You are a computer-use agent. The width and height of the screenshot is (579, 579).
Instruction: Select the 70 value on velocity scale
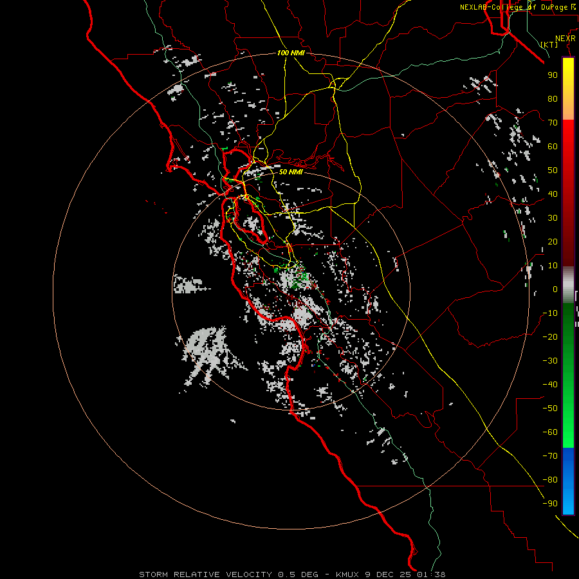553,123
